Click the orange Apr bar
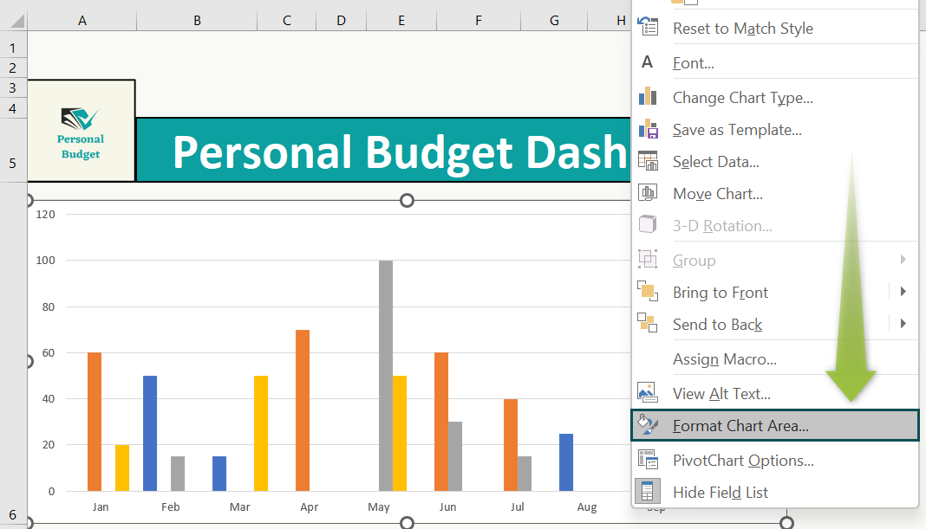Image resolution: width=926 pixels, height=529 pixels. [x=303, y=410]
